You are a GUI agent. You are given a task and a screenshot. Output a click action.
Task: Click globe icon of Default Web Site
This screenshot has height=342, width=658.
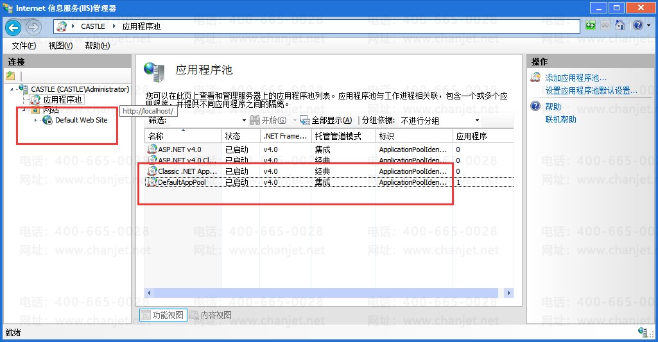click(48, 120)
